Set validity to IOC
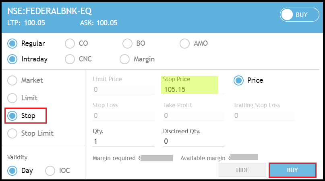The height and width of the screenshot is (181, 325). click(x=50, y=171)
